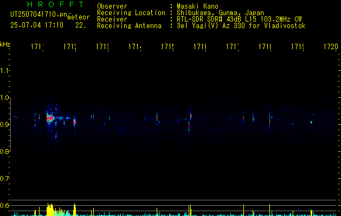Click the Receiving Antenna label
341x216 pixels.
(x=129, y=26)
